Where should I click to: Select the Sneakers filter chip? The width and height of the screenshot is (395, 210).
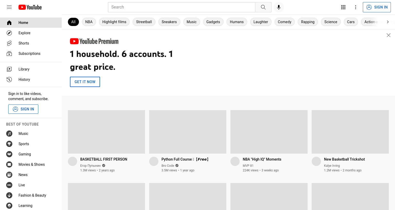(x=169, y=22)
